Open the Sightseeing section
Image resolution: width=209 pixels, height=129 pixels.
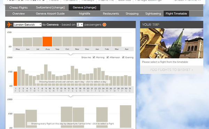pos(153,14)
